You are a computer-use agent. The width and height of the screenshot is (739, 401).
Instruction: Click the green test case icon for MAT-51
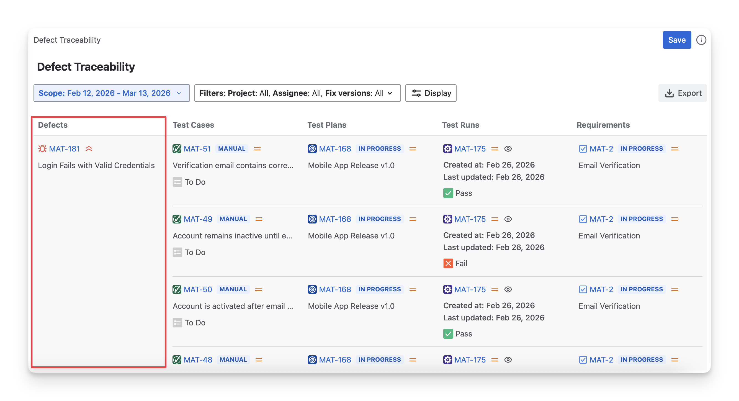pyautogui.click(x=177, y=149)
